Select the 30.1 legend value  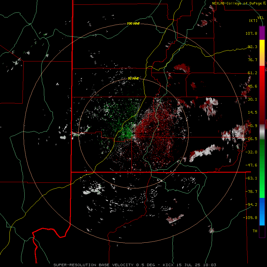tap(252, 99)
